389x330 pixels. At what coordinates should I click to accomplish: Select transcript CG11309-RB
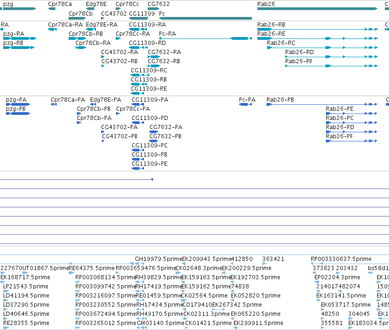pyautogui.click(x=149, y=80)
